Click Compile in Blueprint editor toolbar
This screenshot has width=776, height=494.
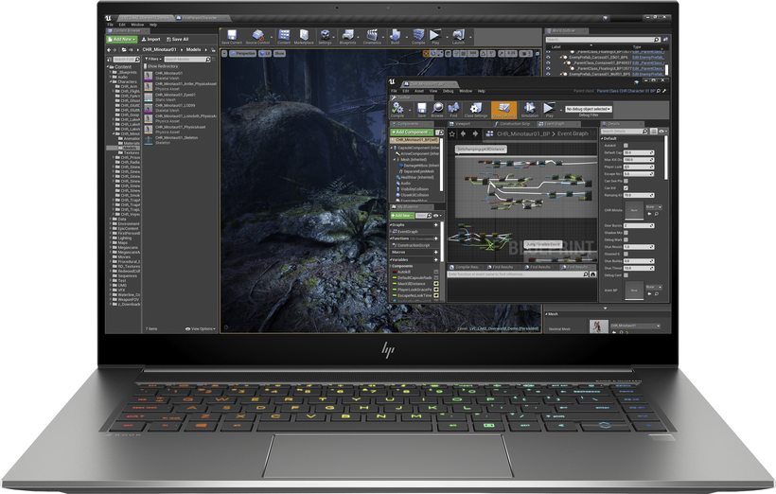(397, 110)
